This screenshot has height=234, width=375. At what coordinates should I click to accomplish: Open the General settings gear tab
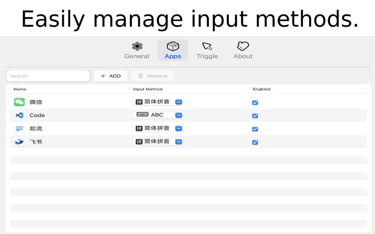point(137,51)
